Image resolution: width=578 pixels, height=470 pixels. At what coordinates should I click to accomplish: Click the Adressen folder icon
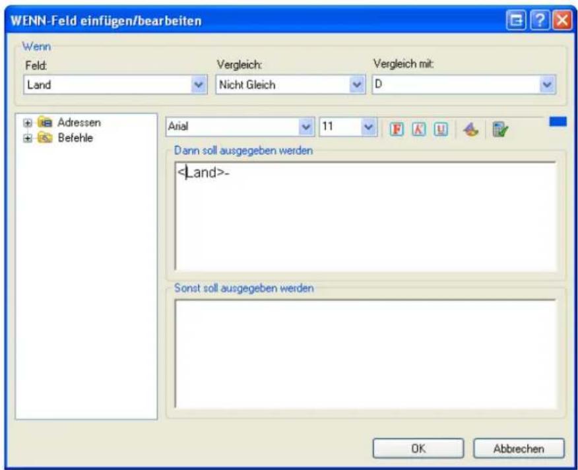pos(45,122)
